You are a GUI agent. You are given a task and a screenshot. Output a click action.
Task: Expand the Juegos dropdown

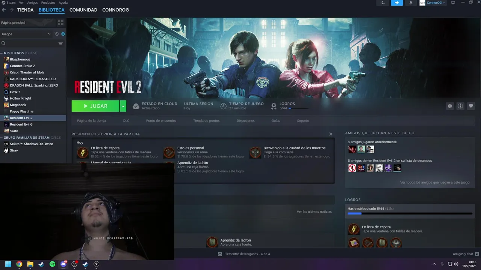(26, 34)
